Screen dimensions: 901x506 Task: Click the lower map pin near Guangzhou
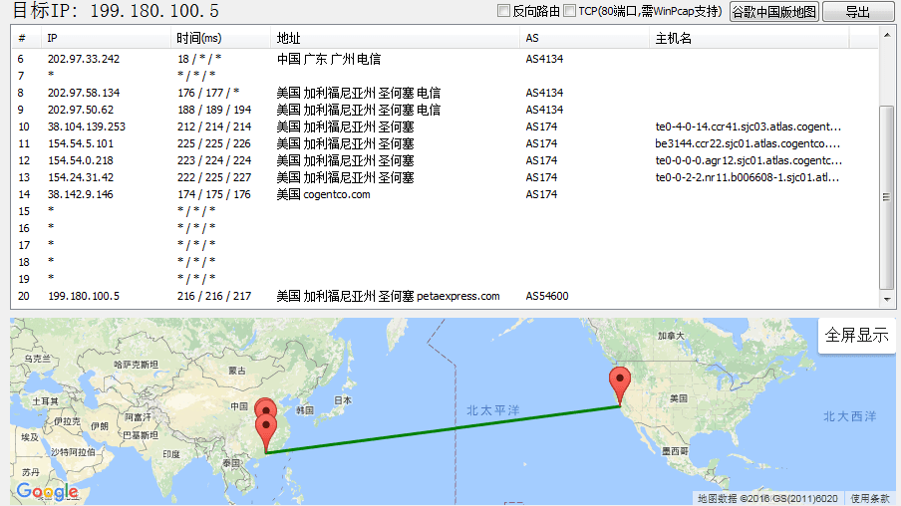pos(266,432)
